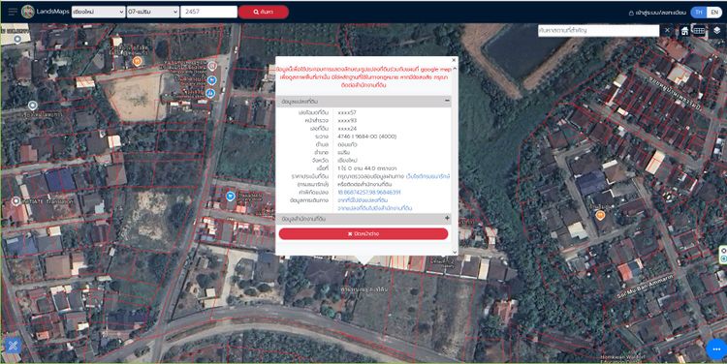Click the Department of Lands logo emblem
The image size is (727, 364).
(28, 12)
